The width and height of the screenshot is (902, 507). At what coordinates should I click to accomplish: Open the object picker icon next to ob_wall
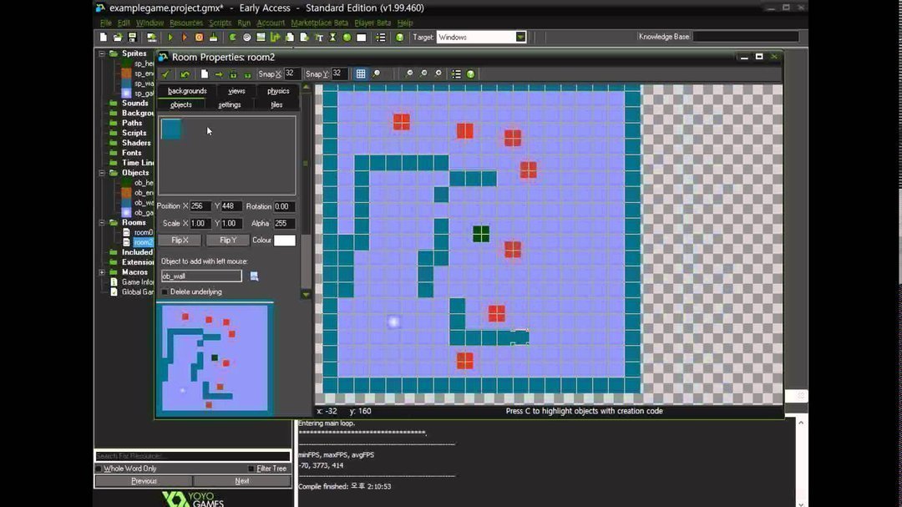pos(254,276)
